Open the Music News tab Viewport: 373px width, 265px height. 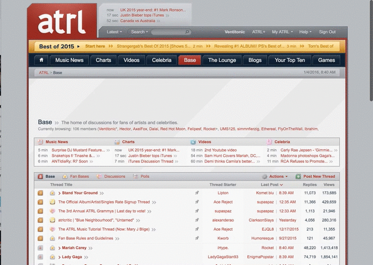click(69, 60)
